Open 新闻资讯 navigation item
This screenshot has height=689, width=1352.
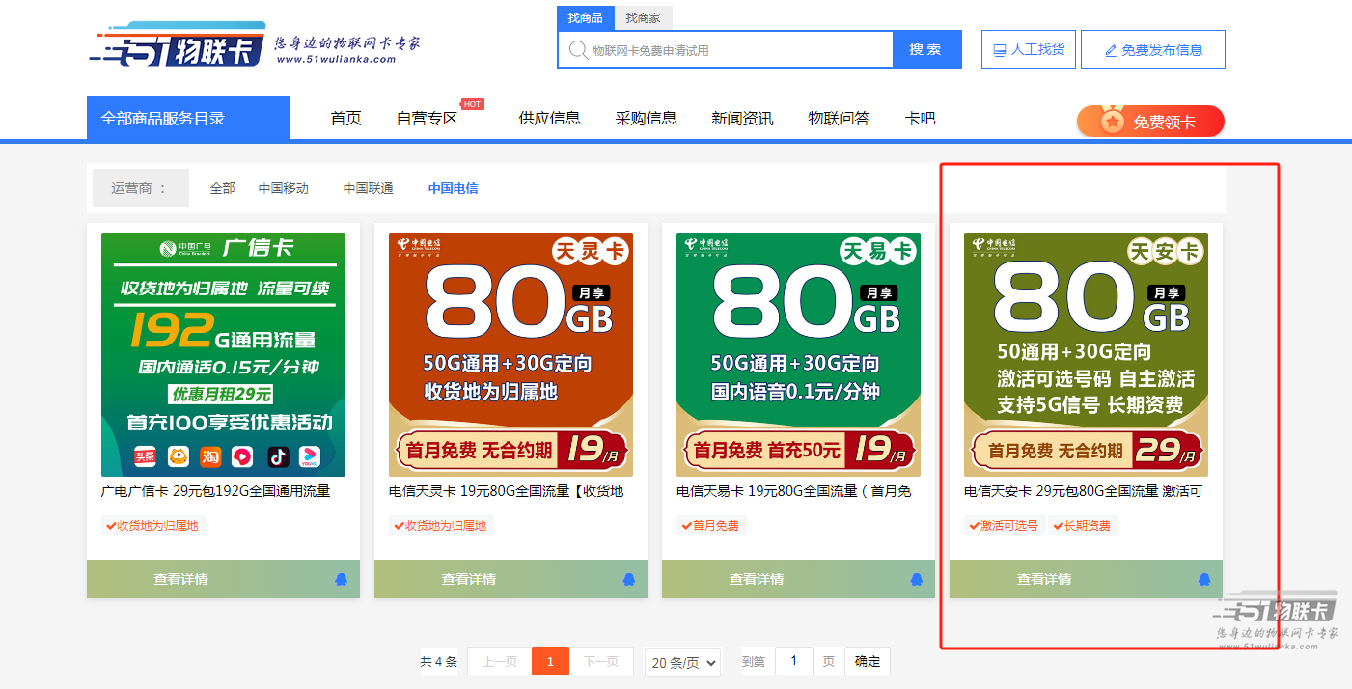(742, 119)
